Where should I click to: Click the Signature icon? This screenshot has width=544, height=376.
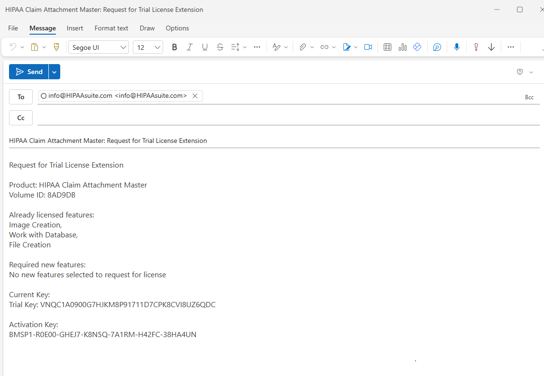click(347, 47)
